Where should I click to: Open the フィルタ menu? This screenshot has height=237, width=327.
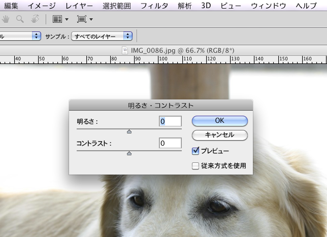pos(154,6)
